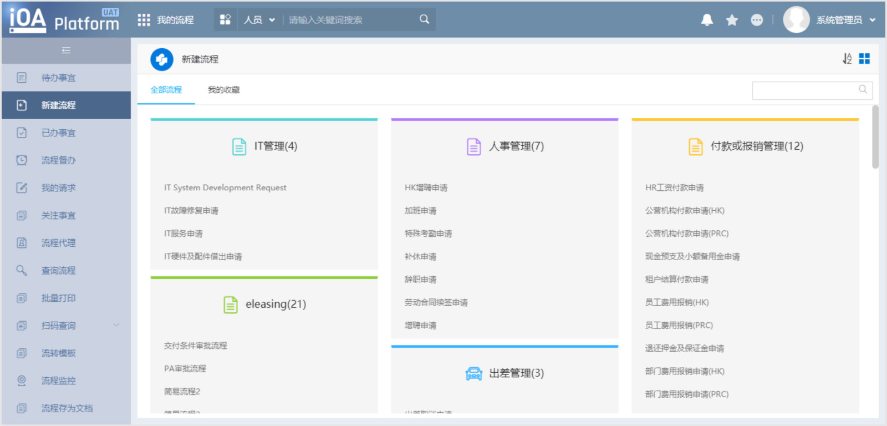
Task: Click the 流程监控 sidebar icon
Action: tap(22, 381)
